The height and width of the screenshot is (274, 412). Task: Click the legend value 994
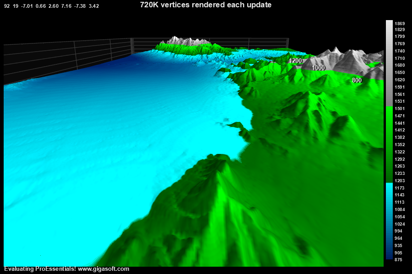399,231
